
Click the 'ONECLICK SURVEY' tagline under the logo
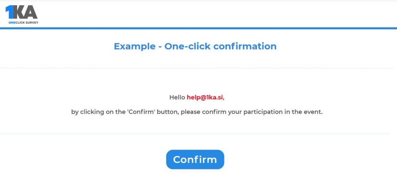[x=23, y=23]
